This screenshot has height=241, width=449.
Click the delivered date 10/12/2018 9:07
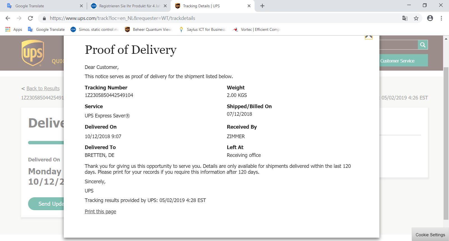pos(103,136)
